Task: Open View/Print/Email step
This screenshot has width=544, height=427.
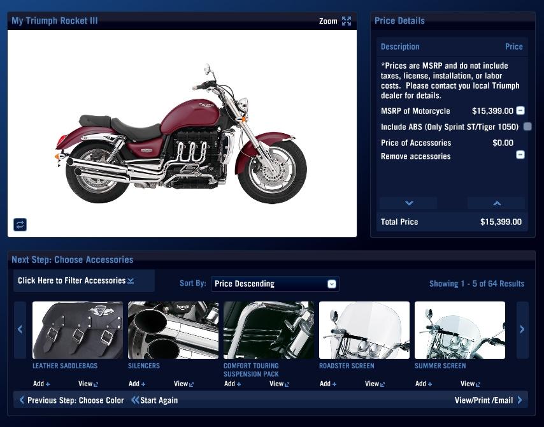Action: (x=489, y=400)
